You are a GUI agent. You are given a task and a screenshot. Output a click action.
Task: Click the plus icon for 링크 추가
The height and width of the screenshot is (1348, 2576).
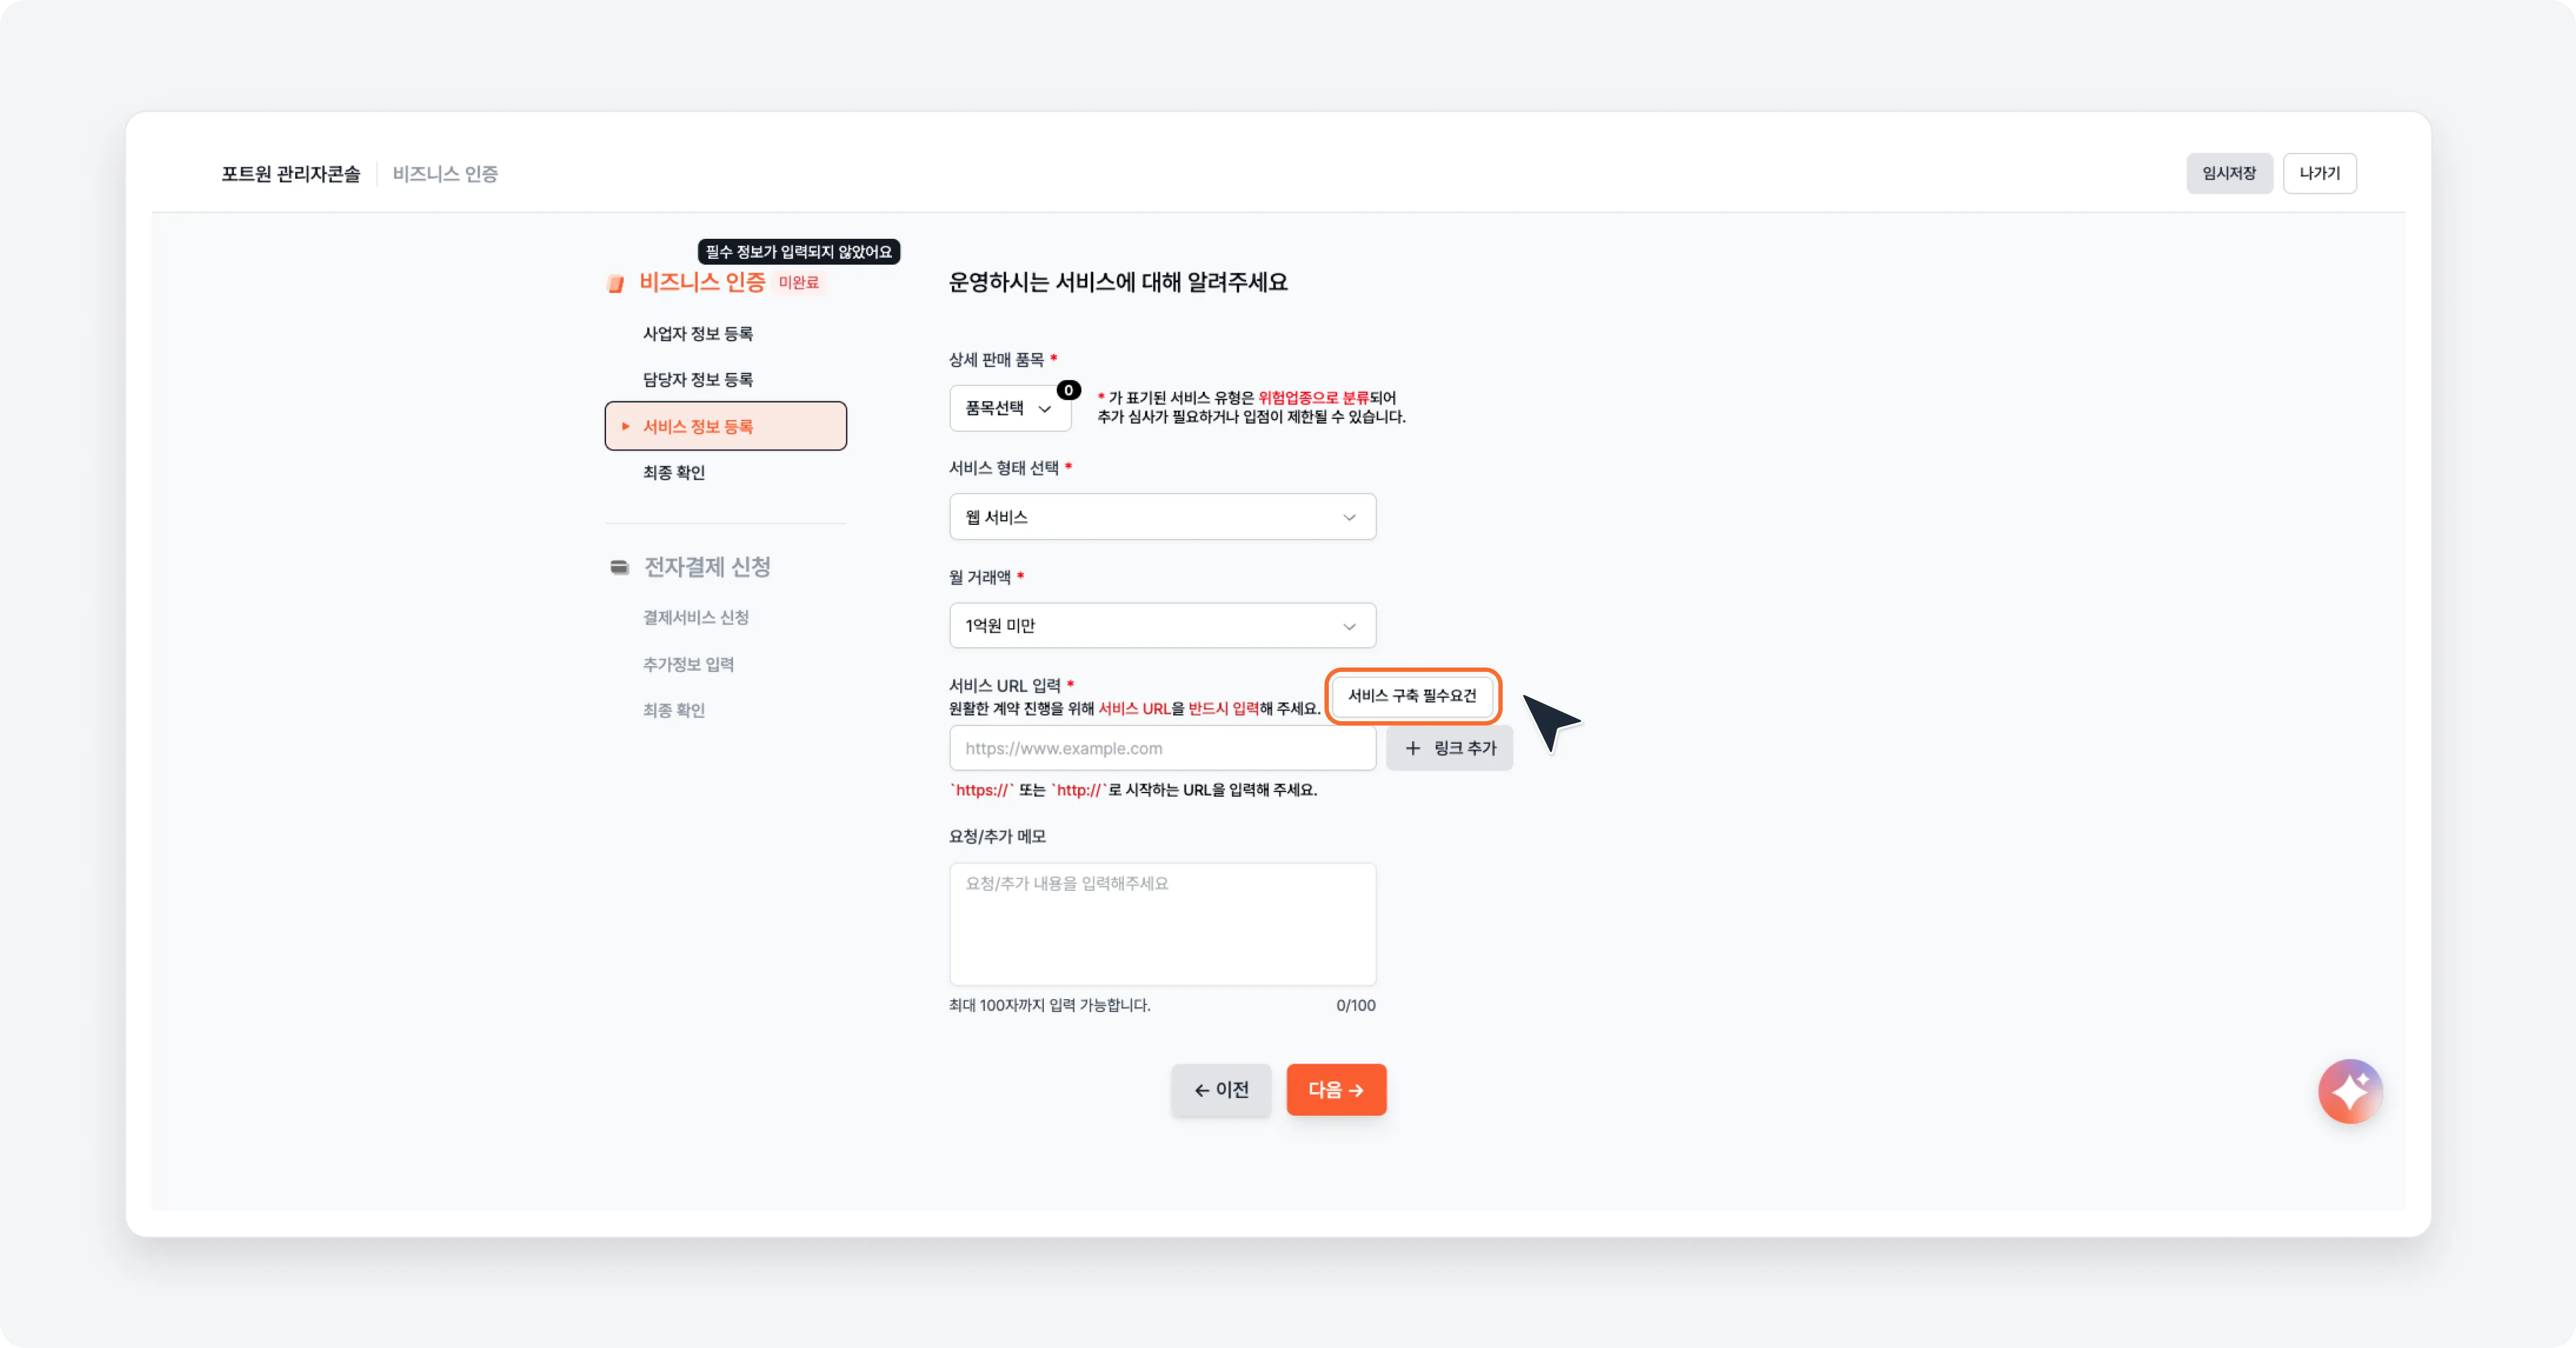pyautogui.click(x=1412, y=748)
